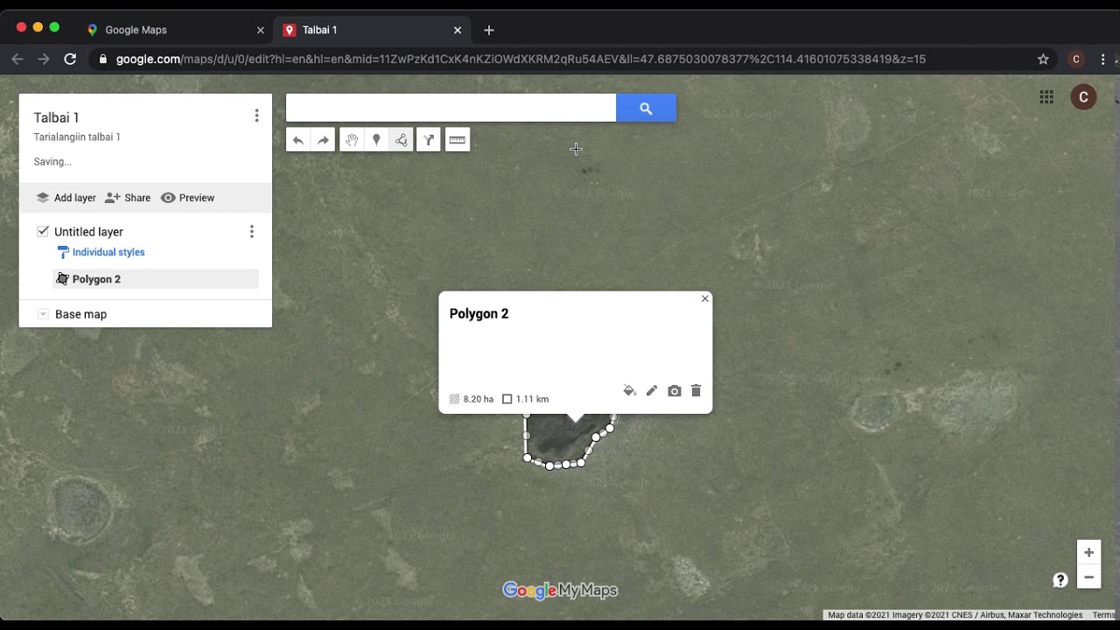Open the Google account avatar on map

(x=1083, y=97)
